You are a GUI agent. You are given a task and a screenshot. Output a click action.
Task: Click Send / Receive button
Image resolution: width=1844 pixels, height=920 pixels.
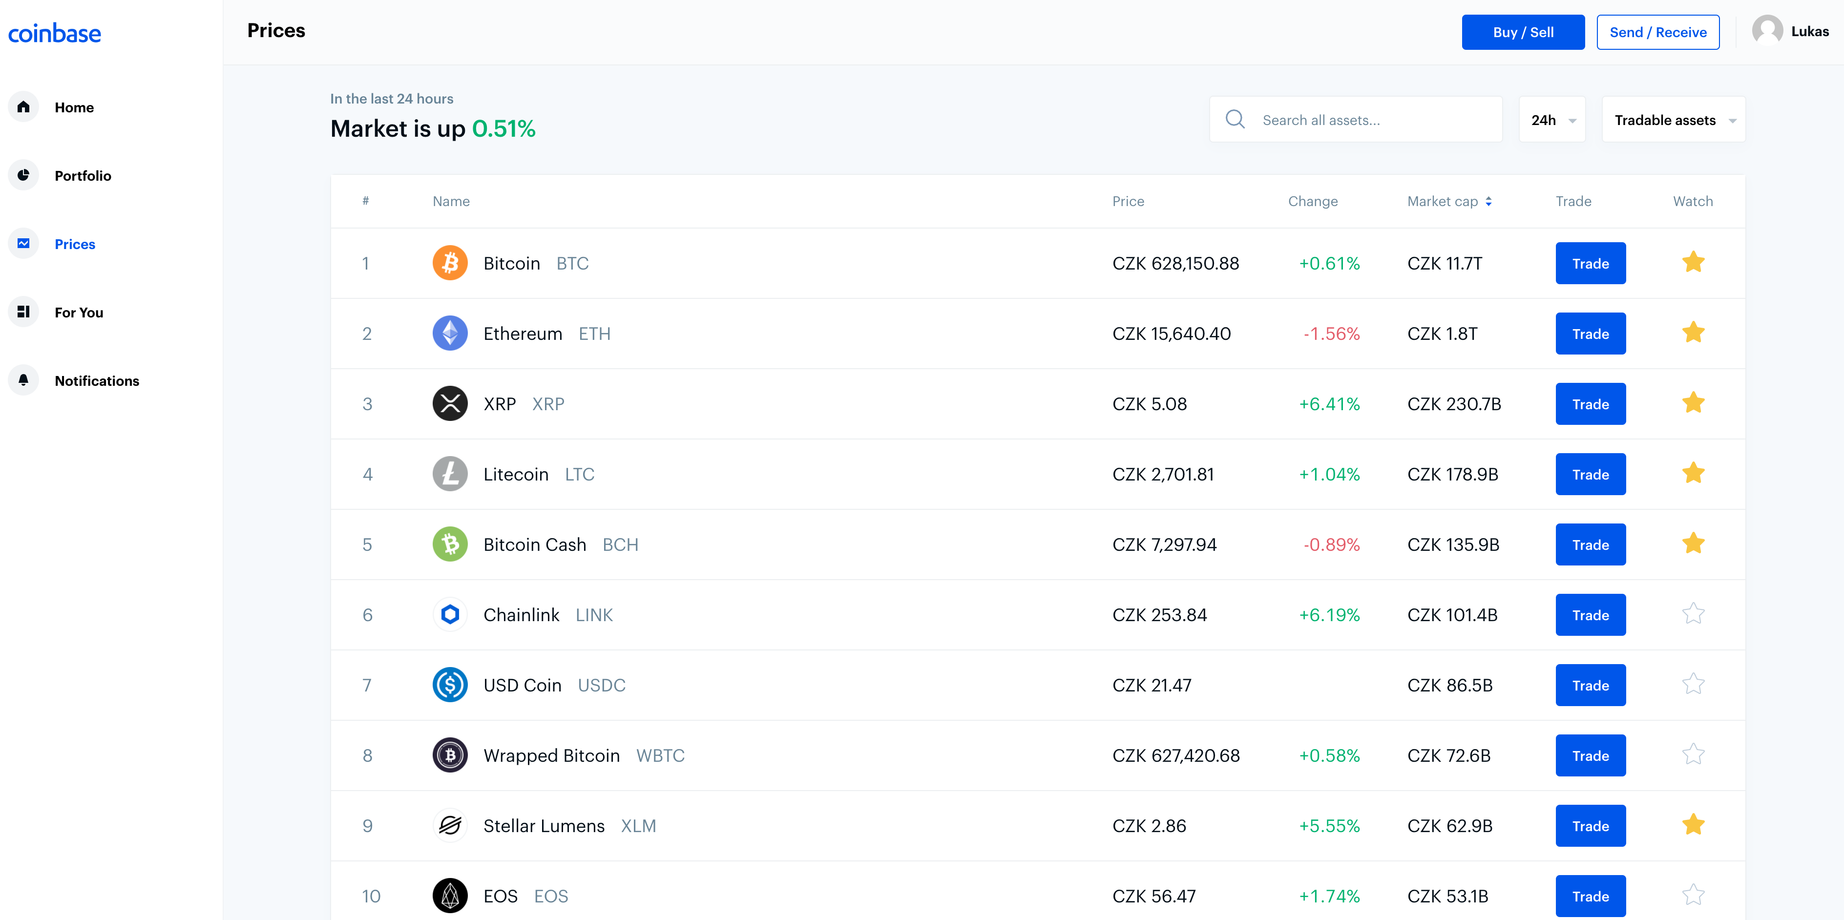pyautogui.click(x=1657, y=32)
